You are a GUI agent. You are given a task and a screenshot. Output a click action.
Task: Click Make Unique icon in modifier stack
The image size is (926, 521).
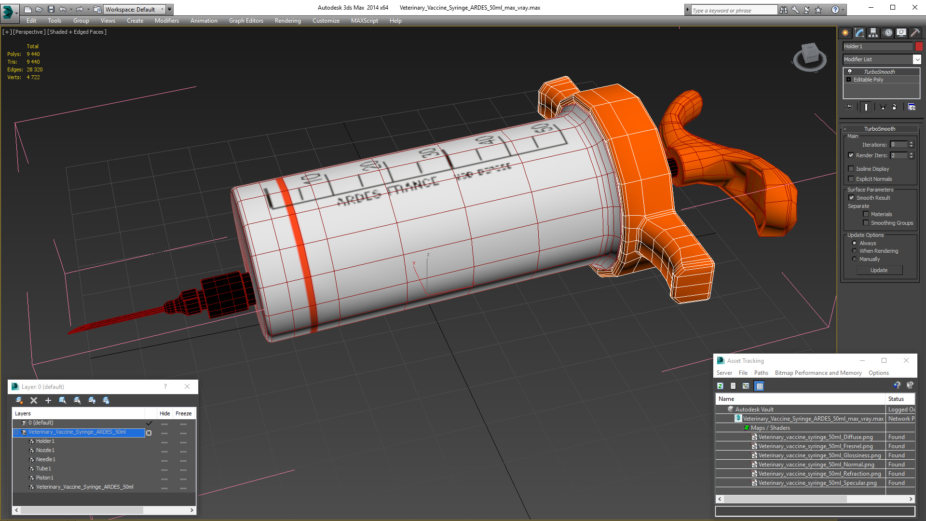tap(883, 107)
